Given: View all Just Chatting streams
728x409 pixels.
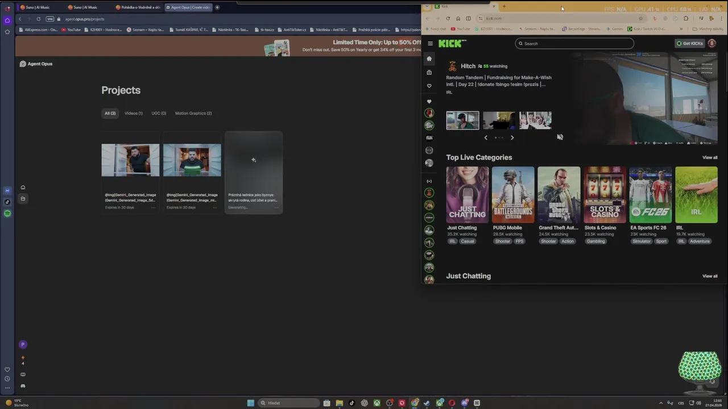Looking at the screenshot, I should [710, 276].
